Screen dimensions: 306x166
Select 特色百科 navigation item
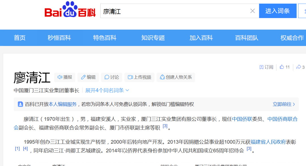(x=105, y=38)
